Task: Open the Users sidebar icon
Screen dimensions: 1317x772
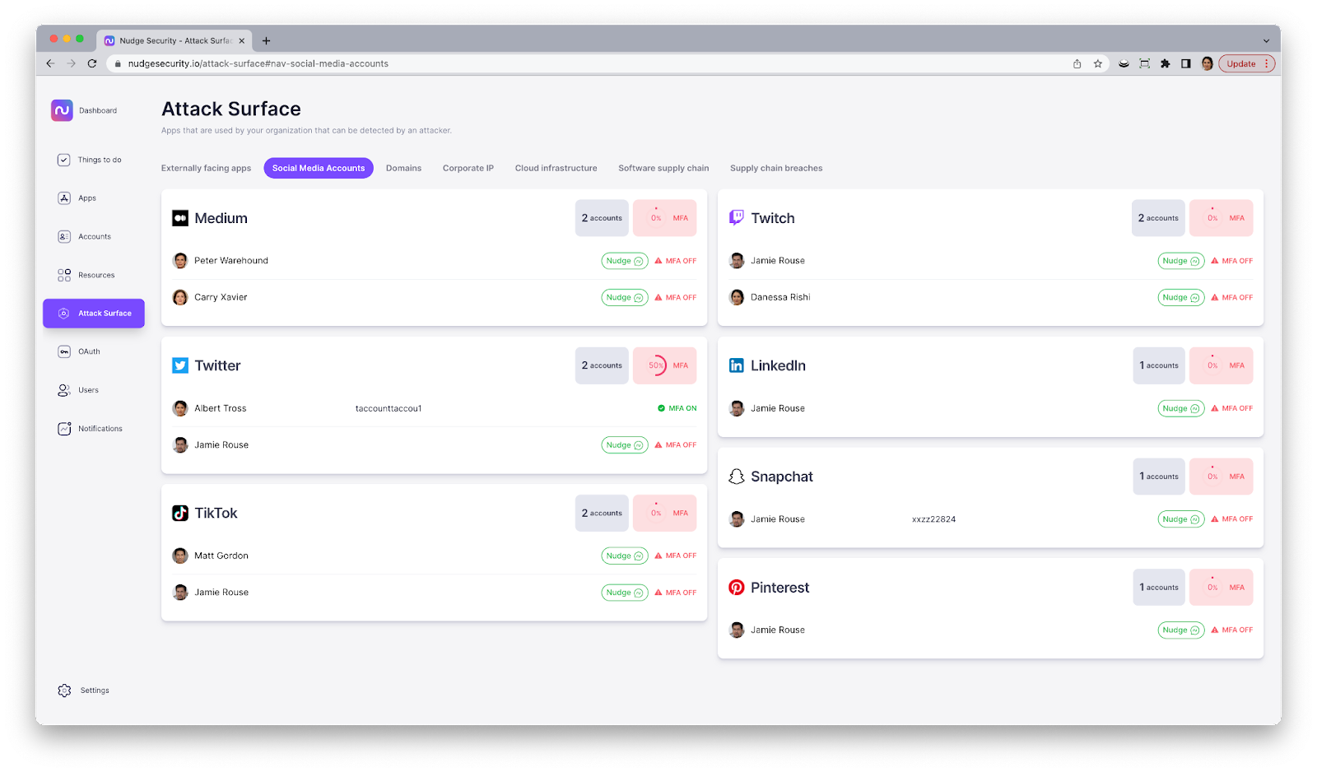Action: tap(64, 390)
